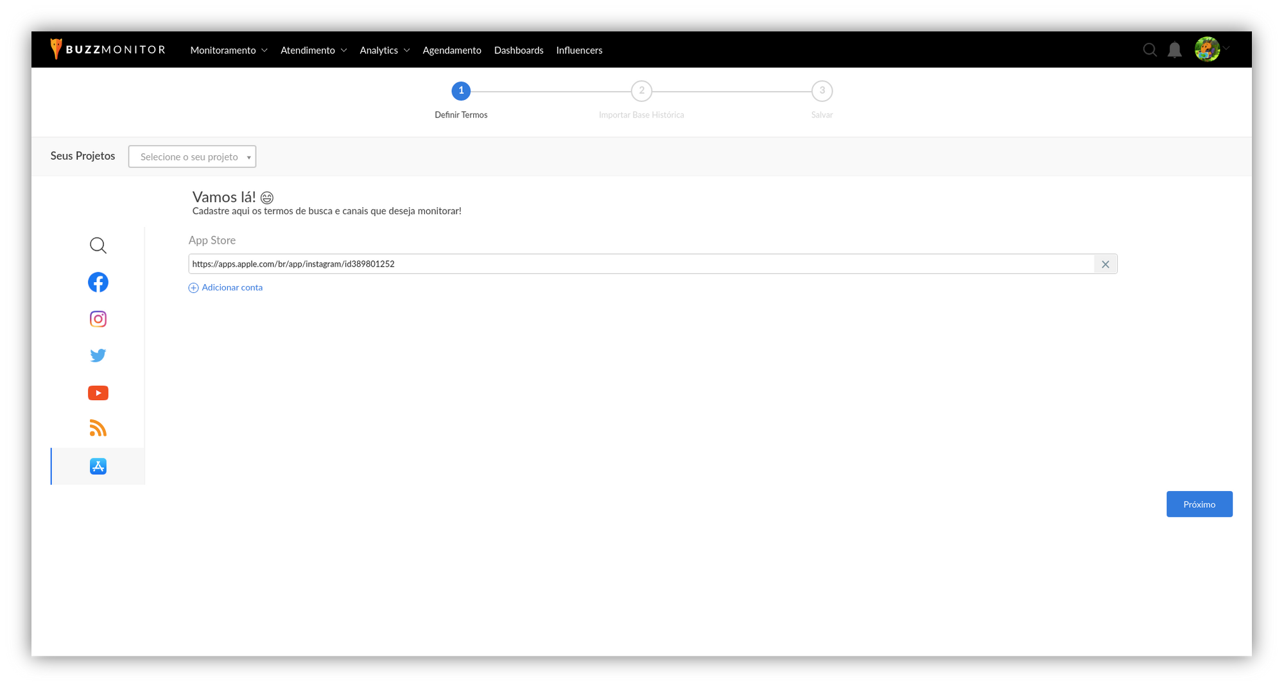1284x688 pixels.
Task: Open the Dashboards menu item
Action: [x=518, y=50]
